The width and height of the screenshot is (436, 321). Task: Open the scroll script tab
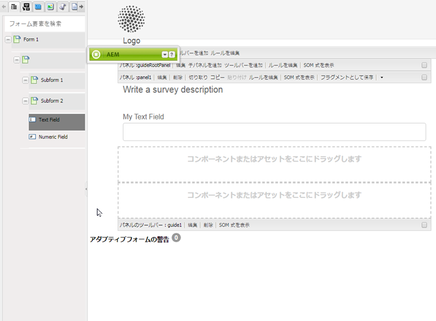point(62,7)
